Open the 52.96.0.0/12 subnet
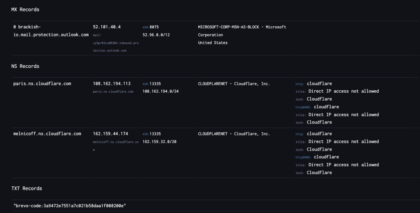 (156, 35)
